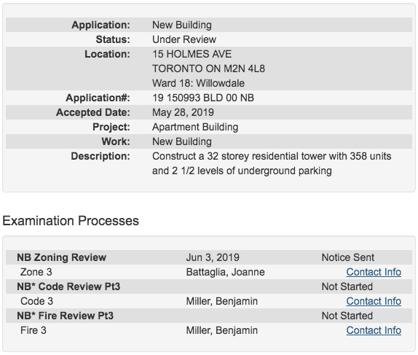Click the Code 3 entry
This screenshot has height=355, width=418.
37,301
